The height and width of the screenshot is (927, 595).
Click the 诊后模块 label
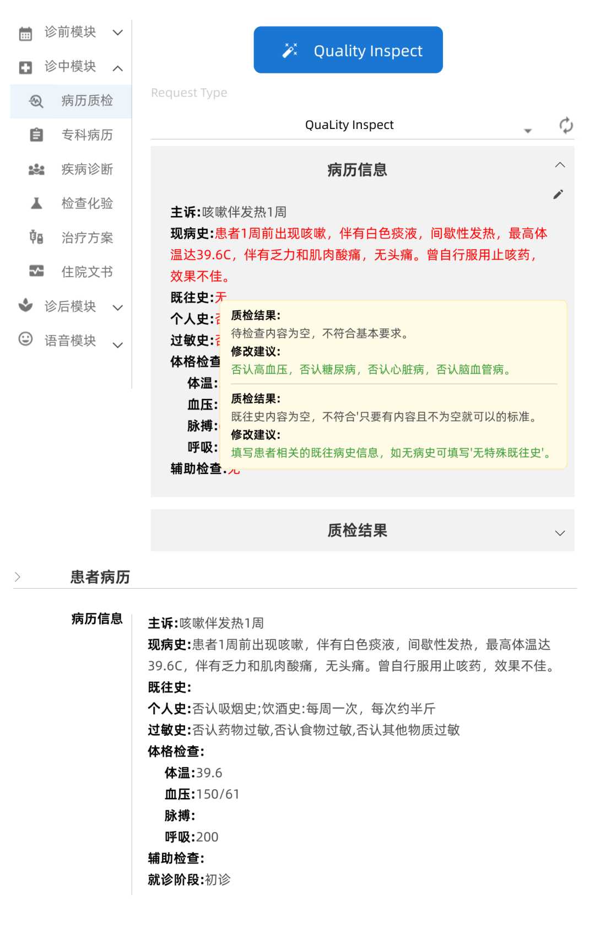click(x=70, y=306)
